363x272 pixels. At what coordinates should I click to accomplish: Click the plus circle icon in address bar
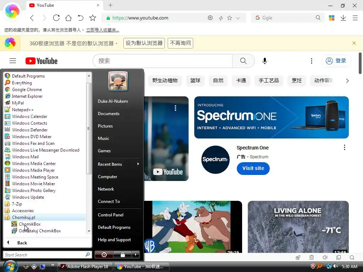click(210, 18)
